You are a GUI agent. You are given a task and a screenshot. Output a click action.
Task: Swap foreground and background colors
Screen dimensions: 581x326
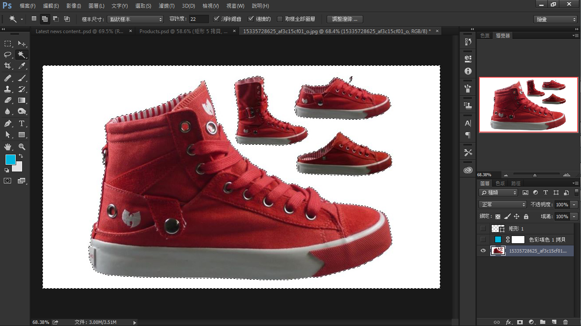(x=20, y=156)
